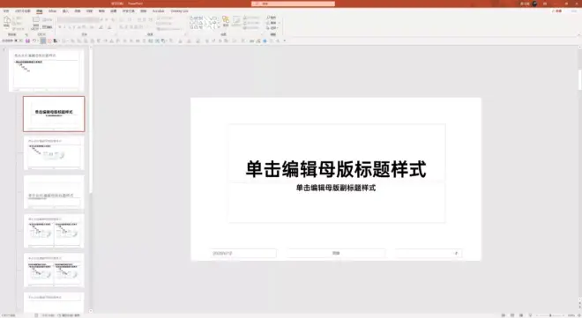Click the Shape Fill option
The width and height of the screenshot is (582, 318).
(x=251, y=18)
